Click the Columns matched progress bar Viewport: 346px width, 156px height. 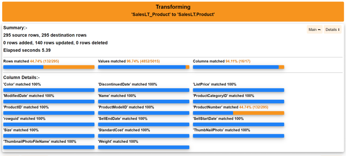point(238,67)
